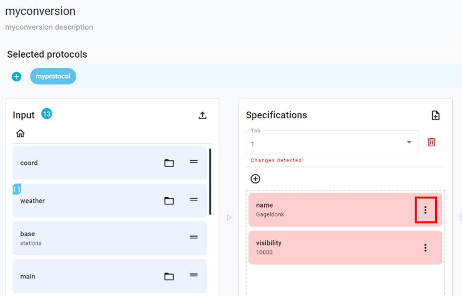This screenshot has width=462, height=296.
Task: Open the main folder icon
Action: 169,276
